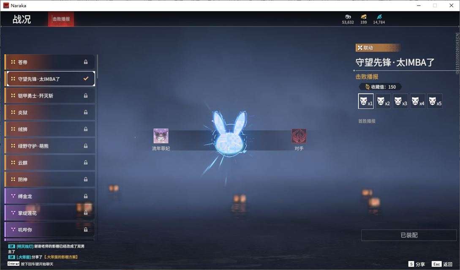Preview the x5 kill broadcast mask
Screen dimensions: 460x270
point(435,101)
